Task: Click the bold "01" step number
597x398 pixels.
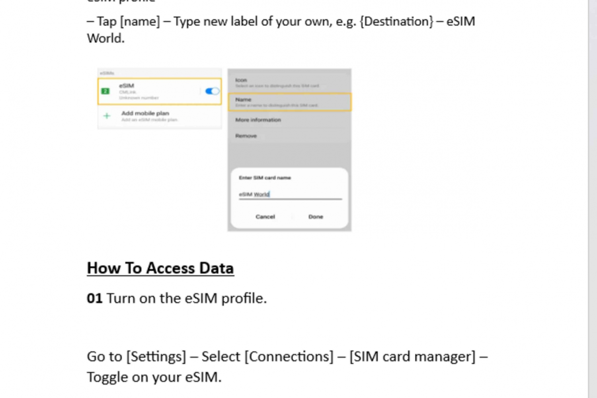Action: click(95, 298)
